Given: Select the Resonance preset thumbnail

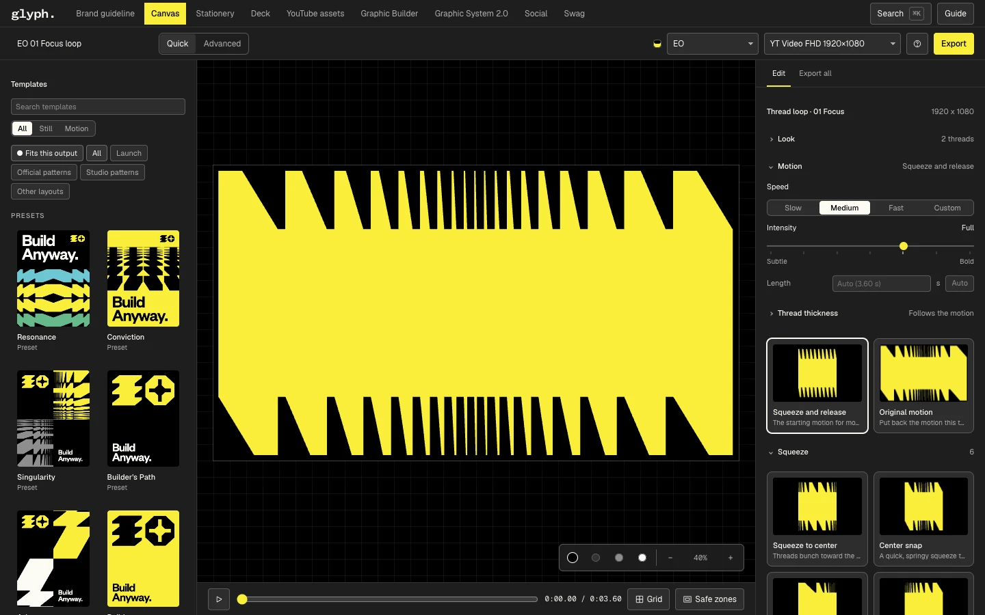Looking at the screenshot, I should pos(53,279).
